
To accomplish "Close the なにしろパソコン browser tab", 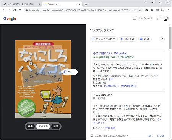I will click(39, 4).
